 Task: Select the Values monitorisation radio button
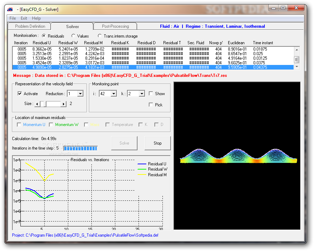[73, 36]
